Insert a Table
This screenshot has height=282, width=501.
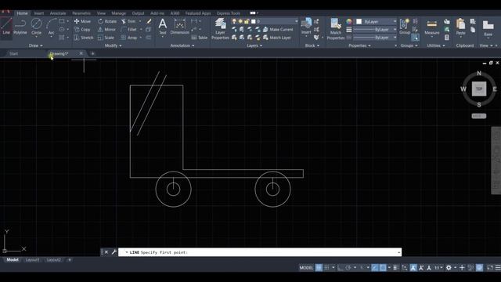pyautogui.click(x=199, y=38)
